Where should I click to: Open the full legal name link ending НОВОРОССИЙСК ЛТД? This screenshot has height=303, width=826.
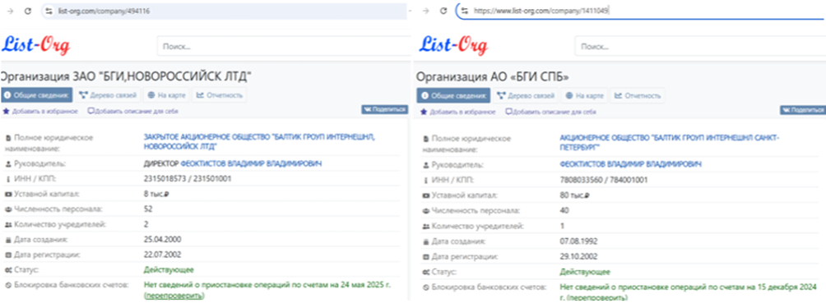point(258,142)
